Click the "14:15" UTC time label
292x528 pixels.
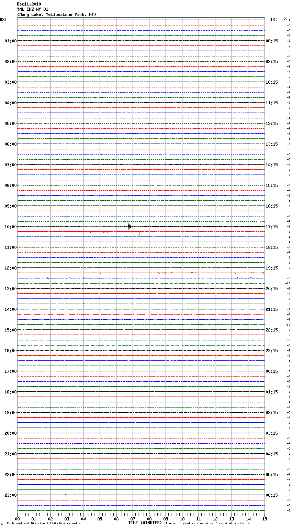[x=272, y=165]
